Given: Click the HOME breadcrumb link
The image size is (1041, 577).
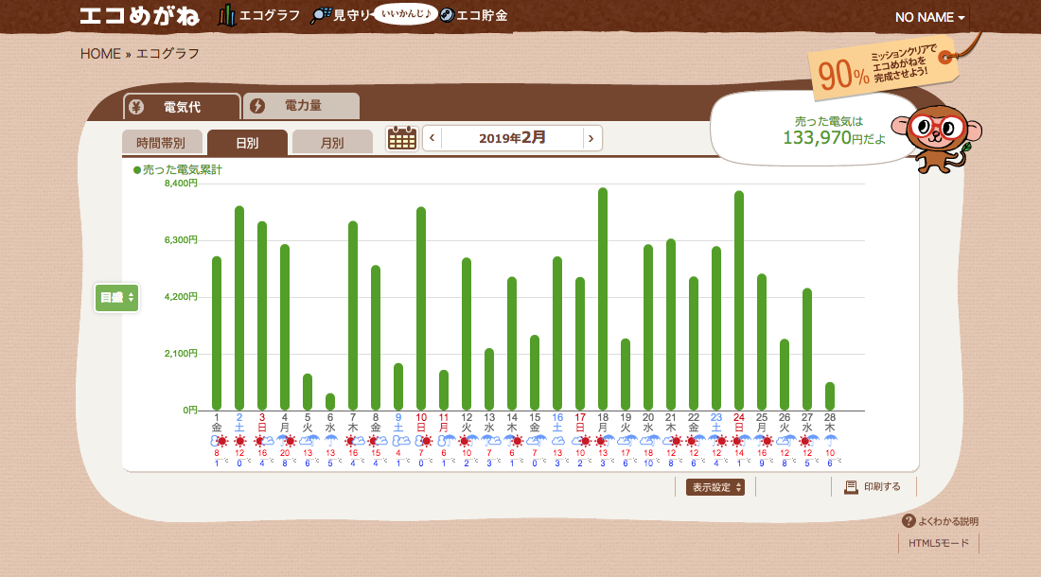Looking at the screenshot, I should (100, 54).
